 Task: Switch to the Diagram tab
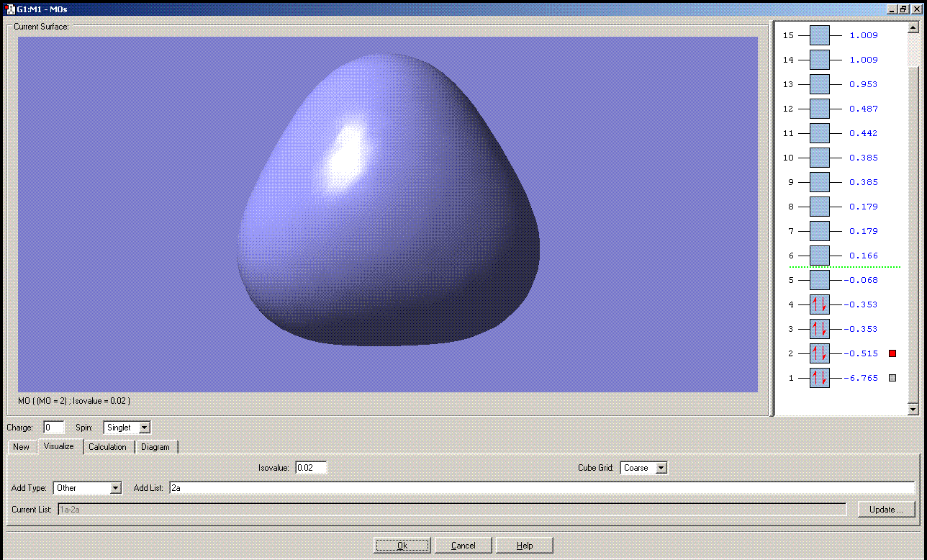155,447
